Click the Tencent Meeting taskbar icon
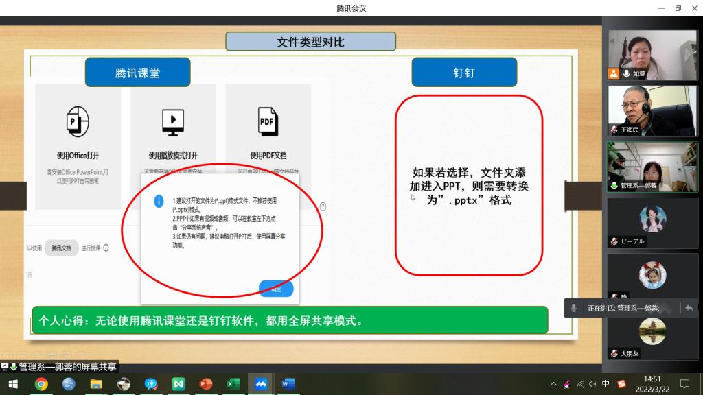Viewport: 703px width, 395px height. click(x=261, y=384)
